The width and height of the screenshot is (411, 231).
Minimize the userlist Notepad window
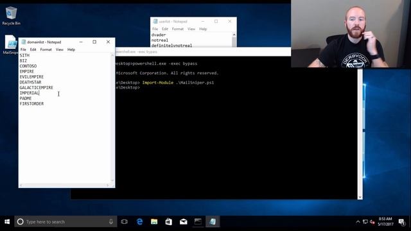[203, 21]
